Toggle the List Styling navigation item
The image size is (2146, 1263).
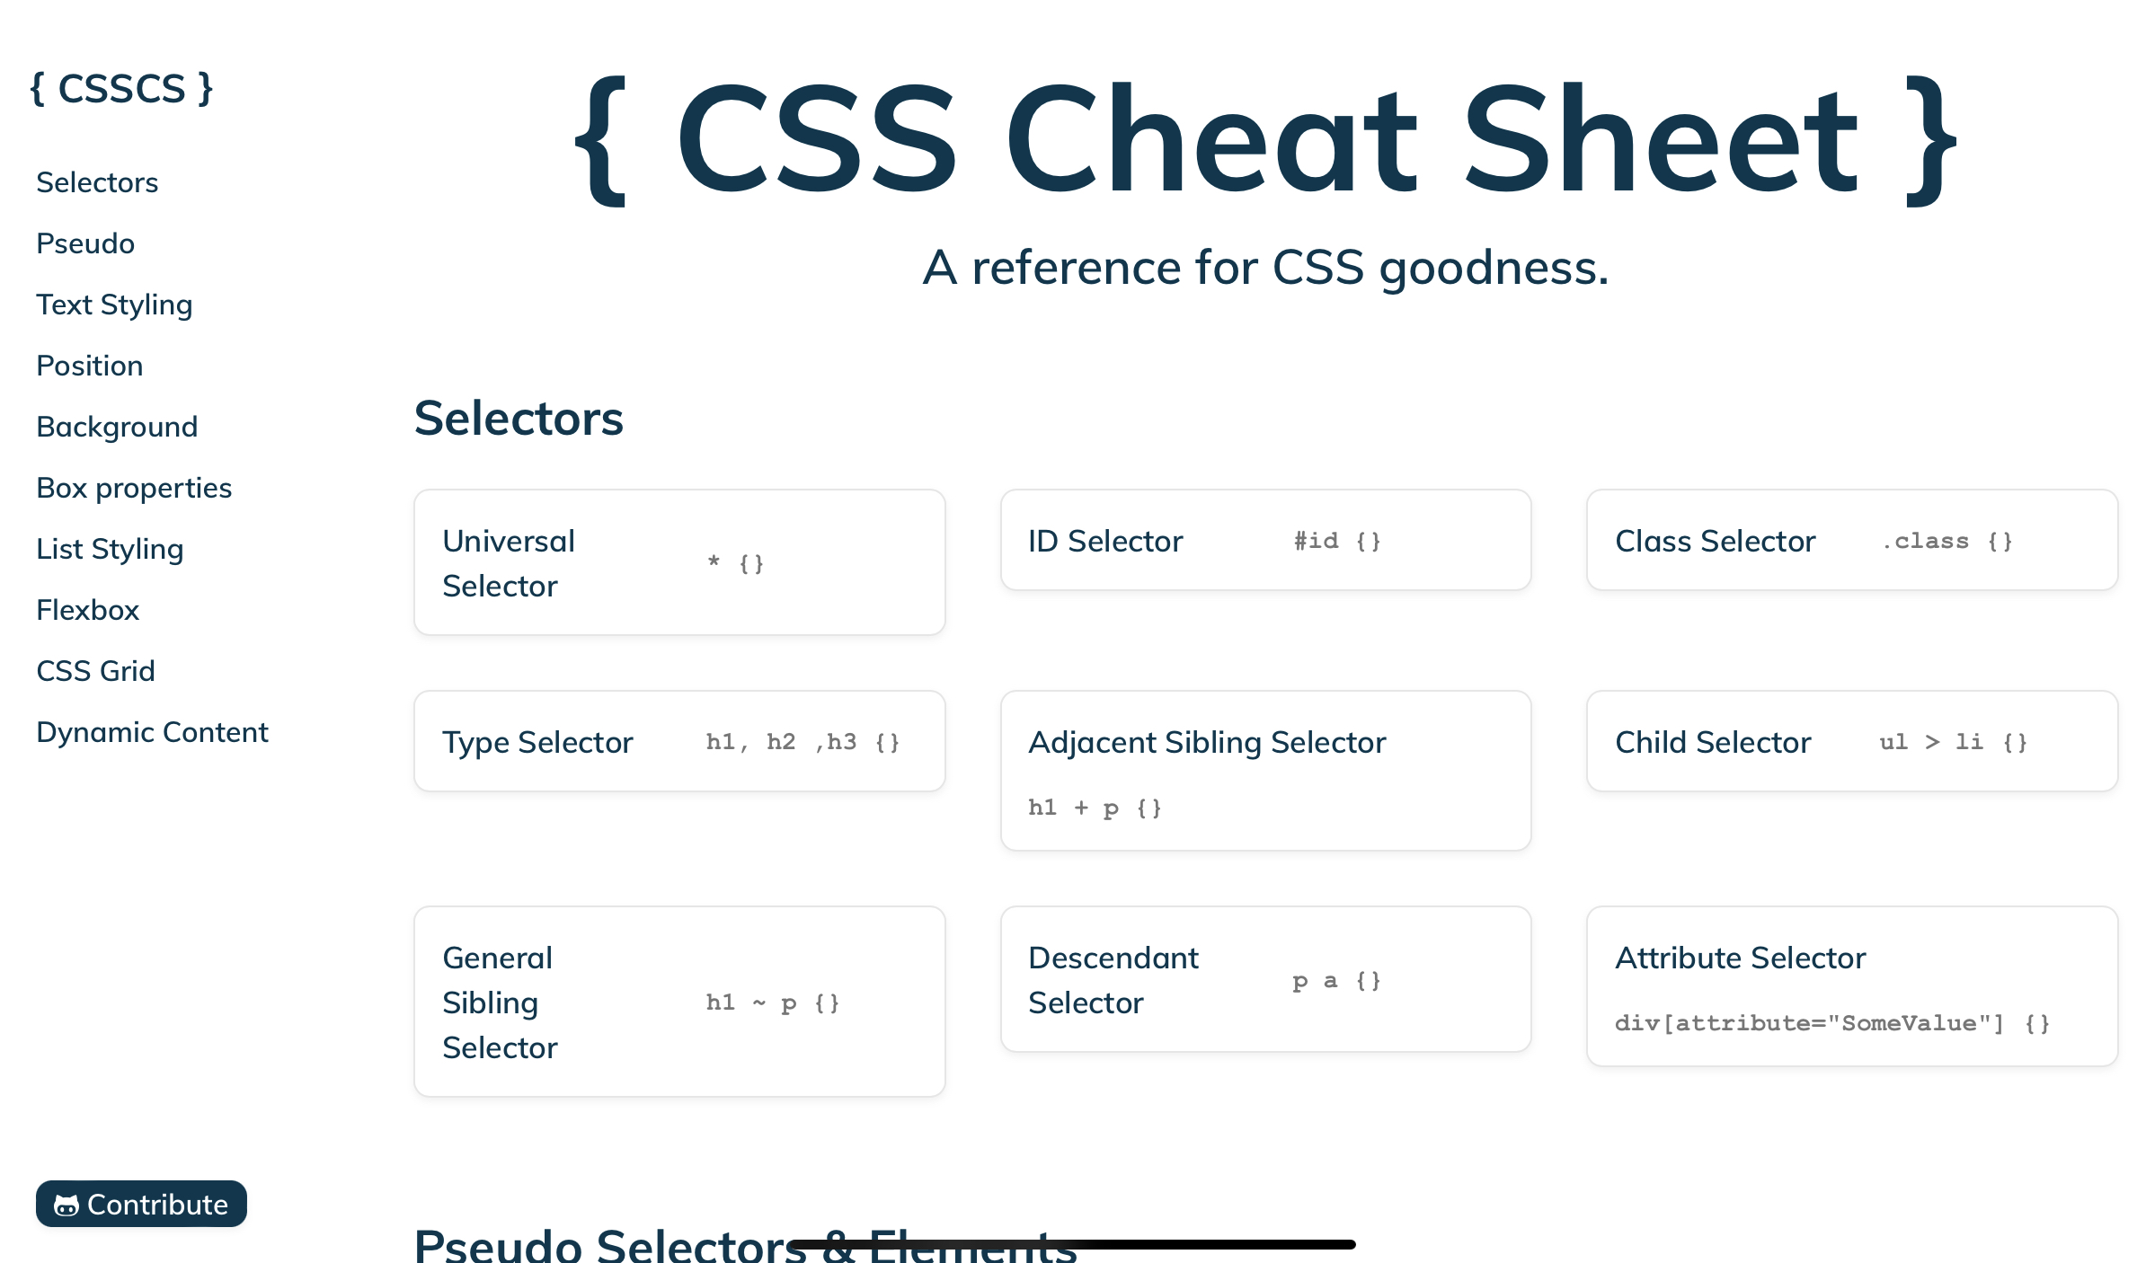pyautogui.click(x=110, y=549)
